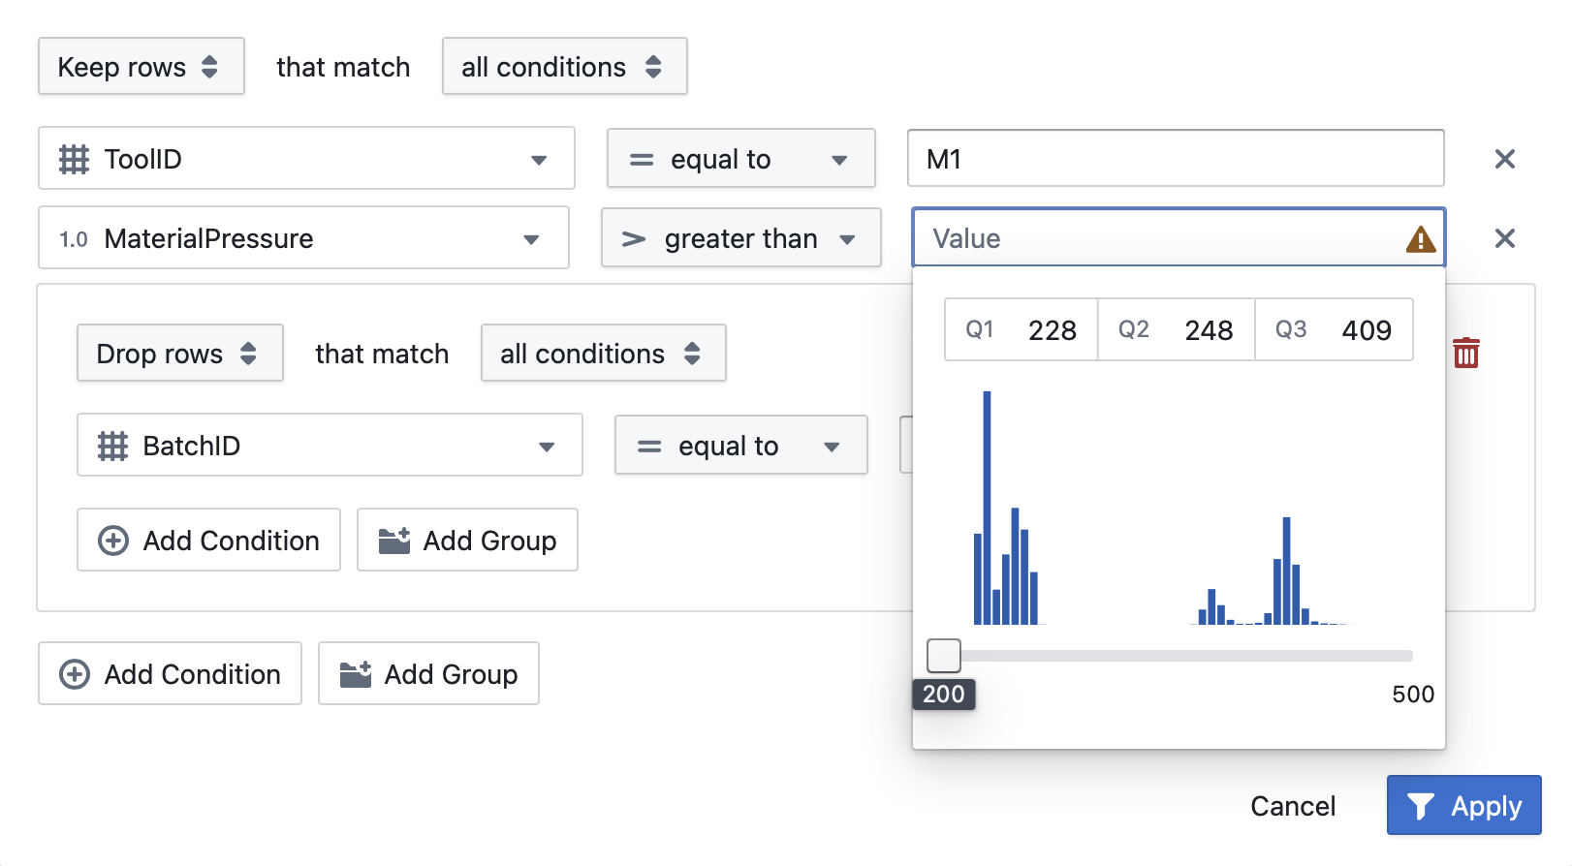Delete the Drop rows group via trash icon
The height and width of the screenshot is (866, 1572).
coord(1466,354)
